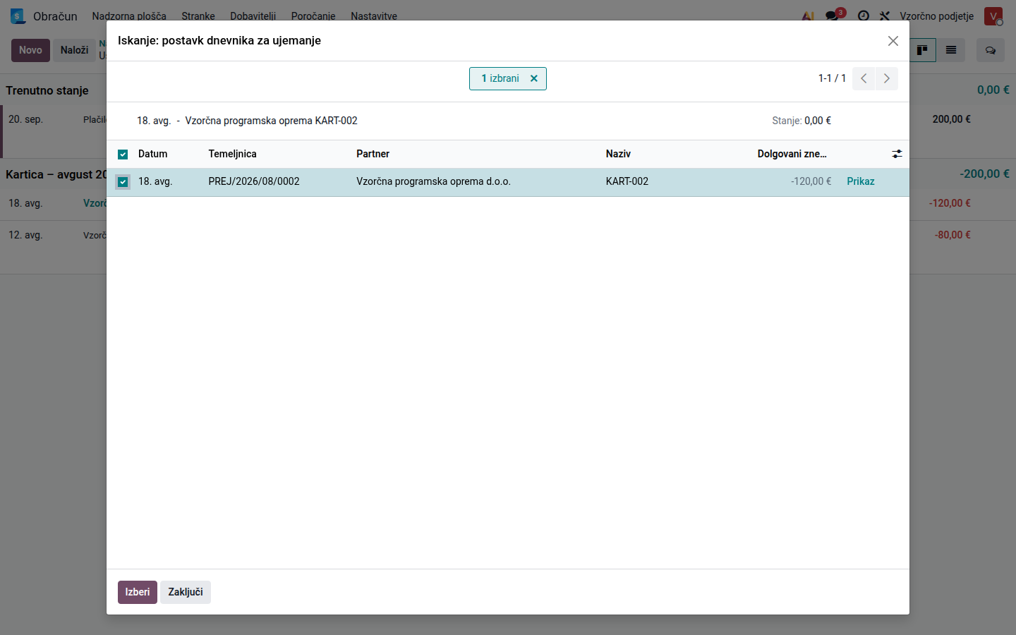Open the user avatar menu
This screenshot has width=1016, height=635.
993,16
